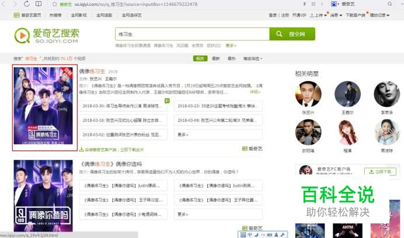The image size is (404, 238).
Task: Click the green 新 badge on 2018-03-30 episode
Action: click(167, 101)
